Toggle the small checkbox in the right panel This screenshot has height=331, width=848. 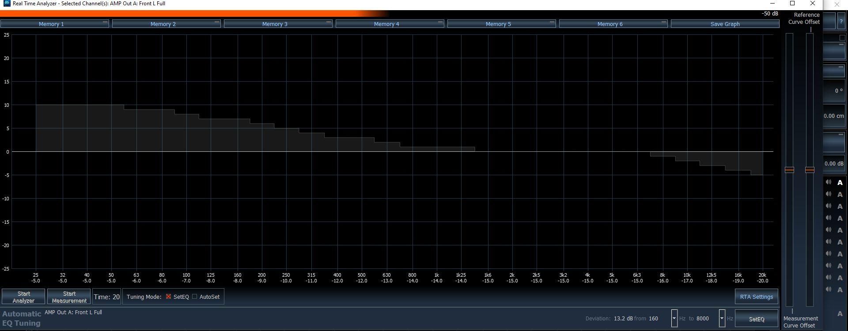pyautogui.click(x=842, y=38)
